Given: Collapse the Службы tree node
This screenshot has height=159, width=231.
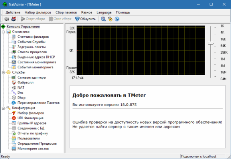Looking at the screenshot, I should [x=3, y=72].
